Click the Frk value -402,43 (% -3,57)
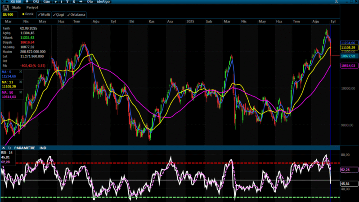Screen dimensions: 359x202 (33, 66)
